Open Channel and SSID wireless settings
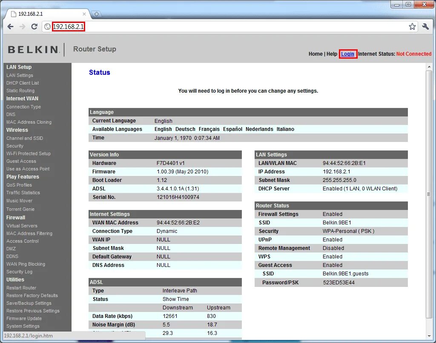This screenshot has width=436, height=343. 24,138
